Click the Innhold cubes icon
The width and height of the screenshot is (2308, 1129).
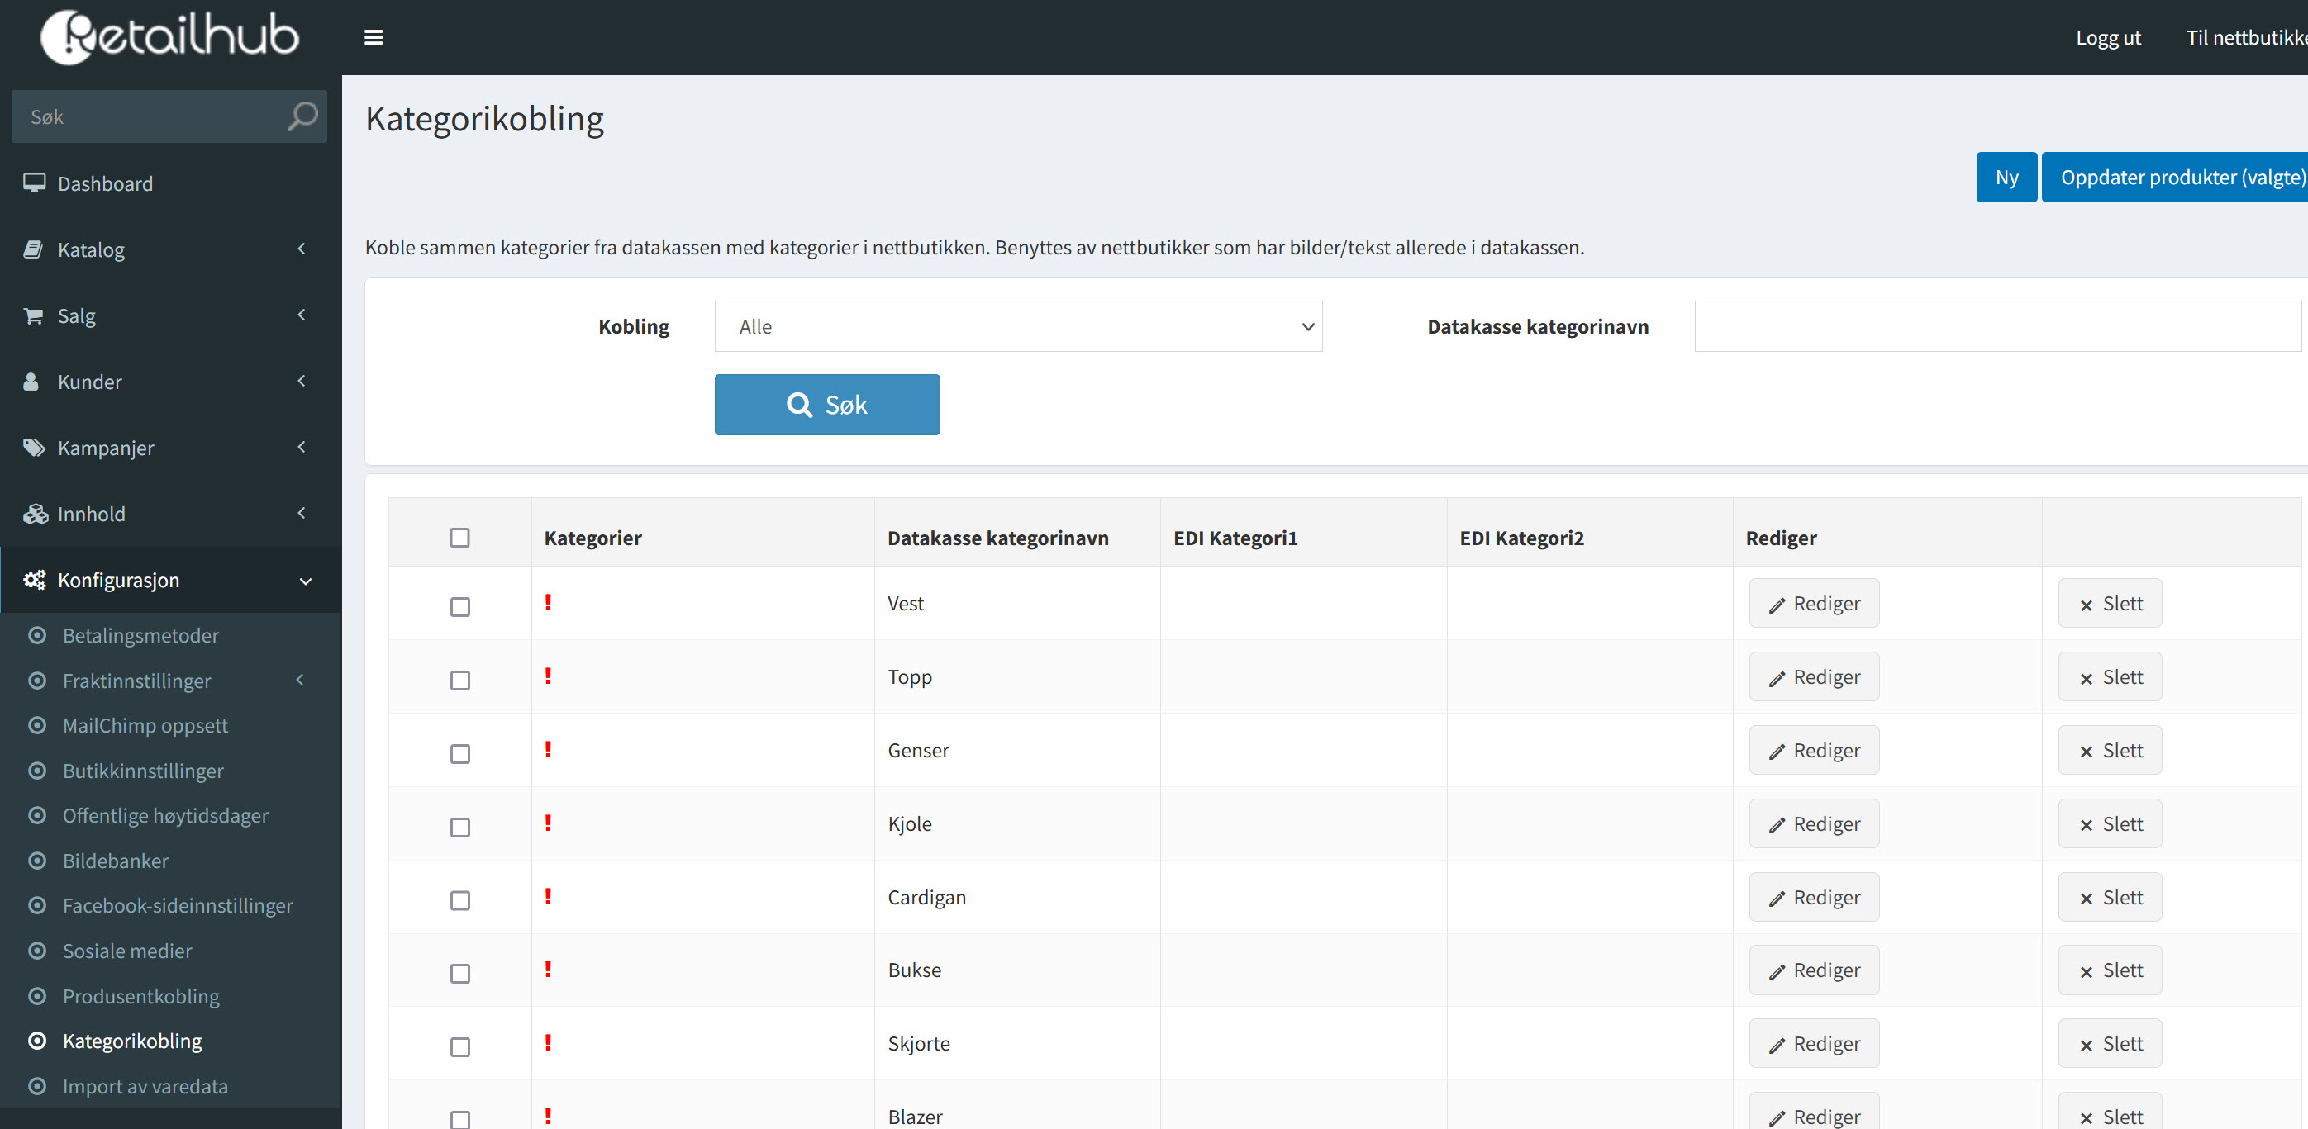pyautogui.click(x=35, y=514)
